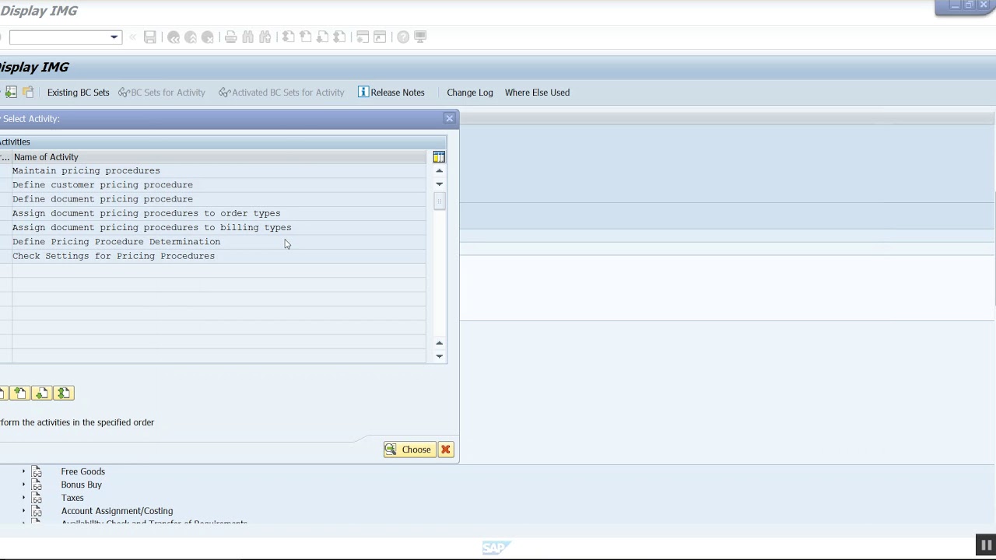Viewport: 996px width, 560px height.
Task: Expand the Bonus Buy tree node
Action: [23, 485]
